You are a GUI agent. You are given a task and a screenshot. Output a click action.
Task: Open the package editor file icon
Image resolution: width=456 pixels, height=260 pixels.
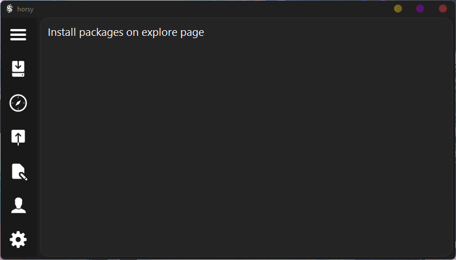pos(19,171)
